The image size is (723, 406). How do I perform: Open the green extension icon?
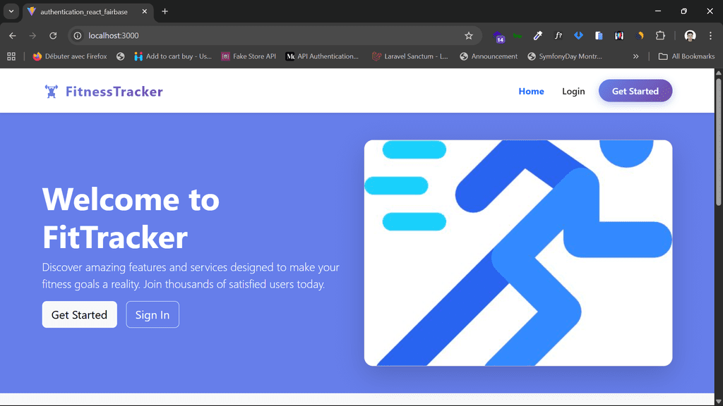[518, 35]
